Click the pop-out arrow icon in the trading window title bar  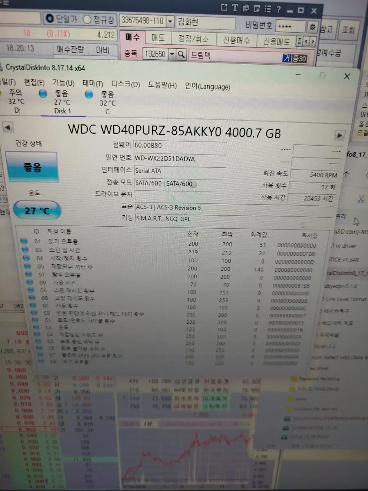tap(224, 7)
